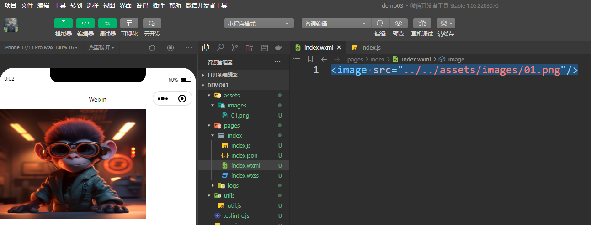Click the 真机调试 bug icon
The image size is (591, 225).
422,23
